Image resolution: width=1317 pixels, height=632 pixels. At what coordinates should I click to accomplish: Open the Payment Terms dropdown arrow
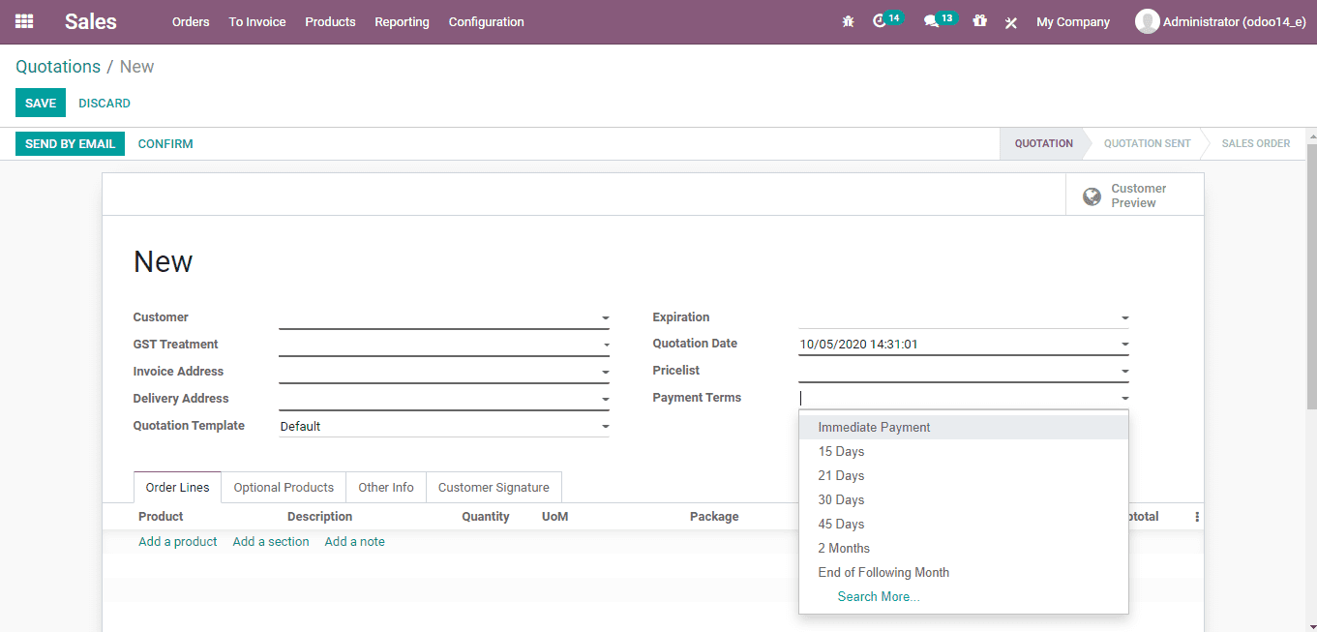(x=1123, y=397)
